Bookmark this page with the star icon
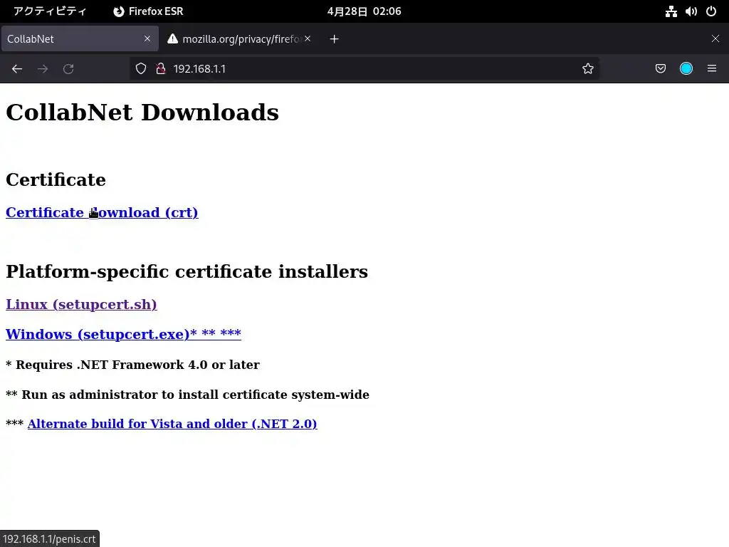 [587, 69]
